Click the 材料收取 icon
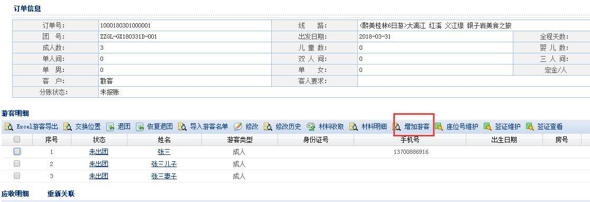 (x=311, y=127)
